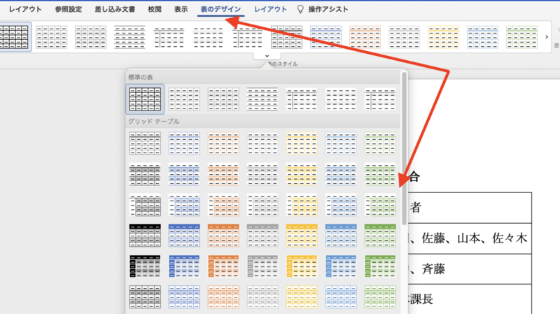Viewport: 560px width, 314px height.
Task: Apply Plain Table 1 in ribbon strip
Action: 91,37
